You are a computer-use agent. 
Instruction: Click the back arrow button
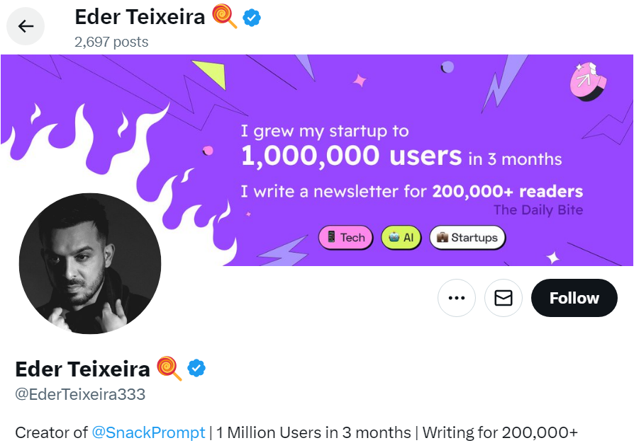point(26,27)
